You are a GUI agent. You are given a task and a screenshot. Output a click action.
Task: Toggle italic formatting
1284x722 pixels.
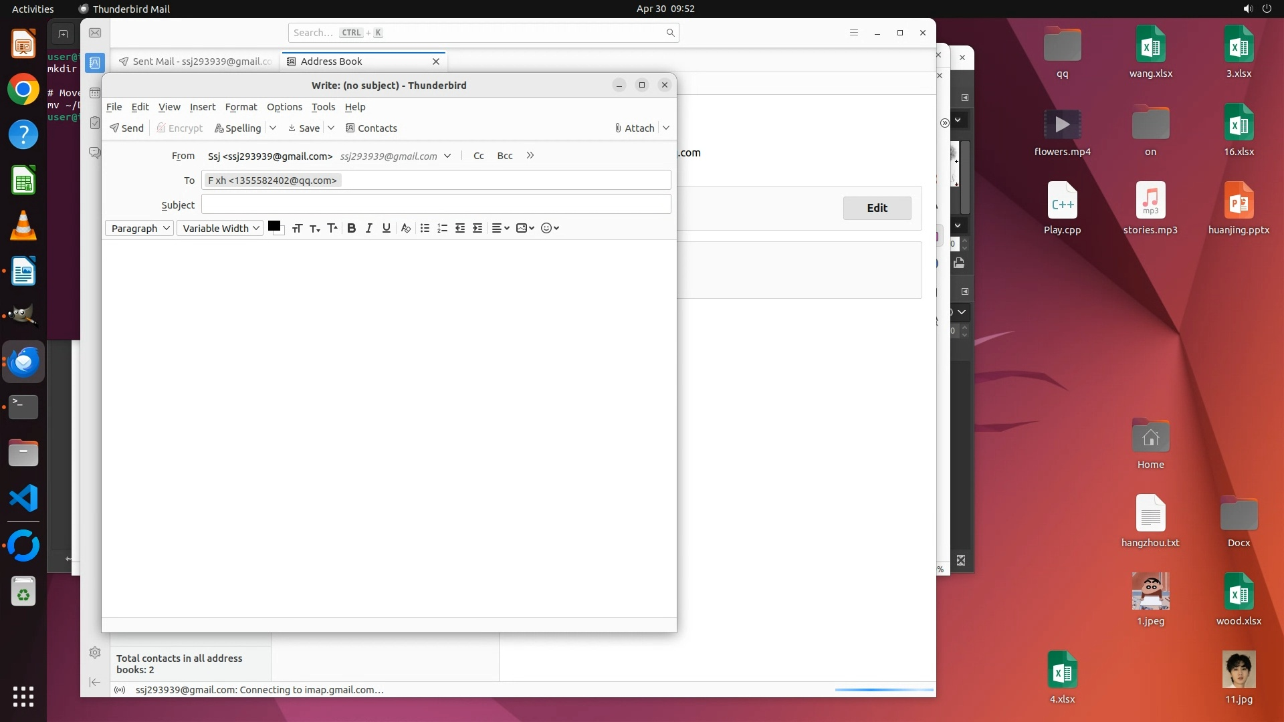click(368, 228)
